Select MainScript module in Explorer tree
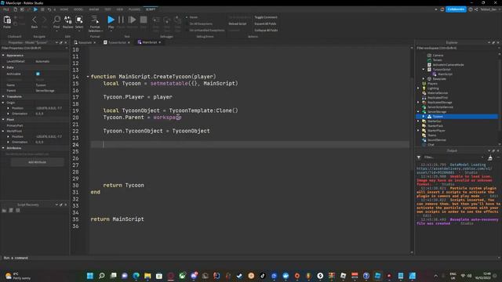The image size is (502, 282). (x=445, y=74)
